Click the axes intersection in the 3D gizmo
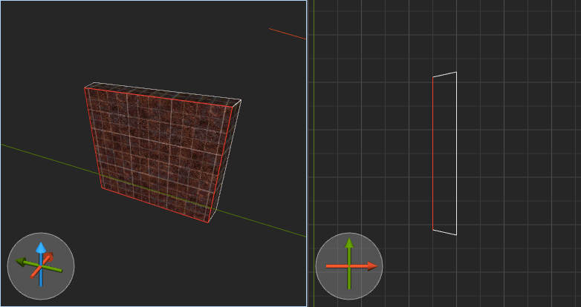The width and height of the screenshot is (581, 307). click(x=41, y=265)
